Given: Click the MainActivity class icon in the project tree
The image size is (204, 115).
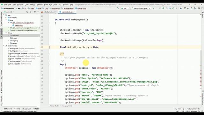Looking at the screenshot, I should pyautogui.click(x=13, y=25).
